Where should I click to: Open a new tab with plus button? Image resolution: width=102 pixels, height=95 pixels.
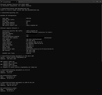20,2
